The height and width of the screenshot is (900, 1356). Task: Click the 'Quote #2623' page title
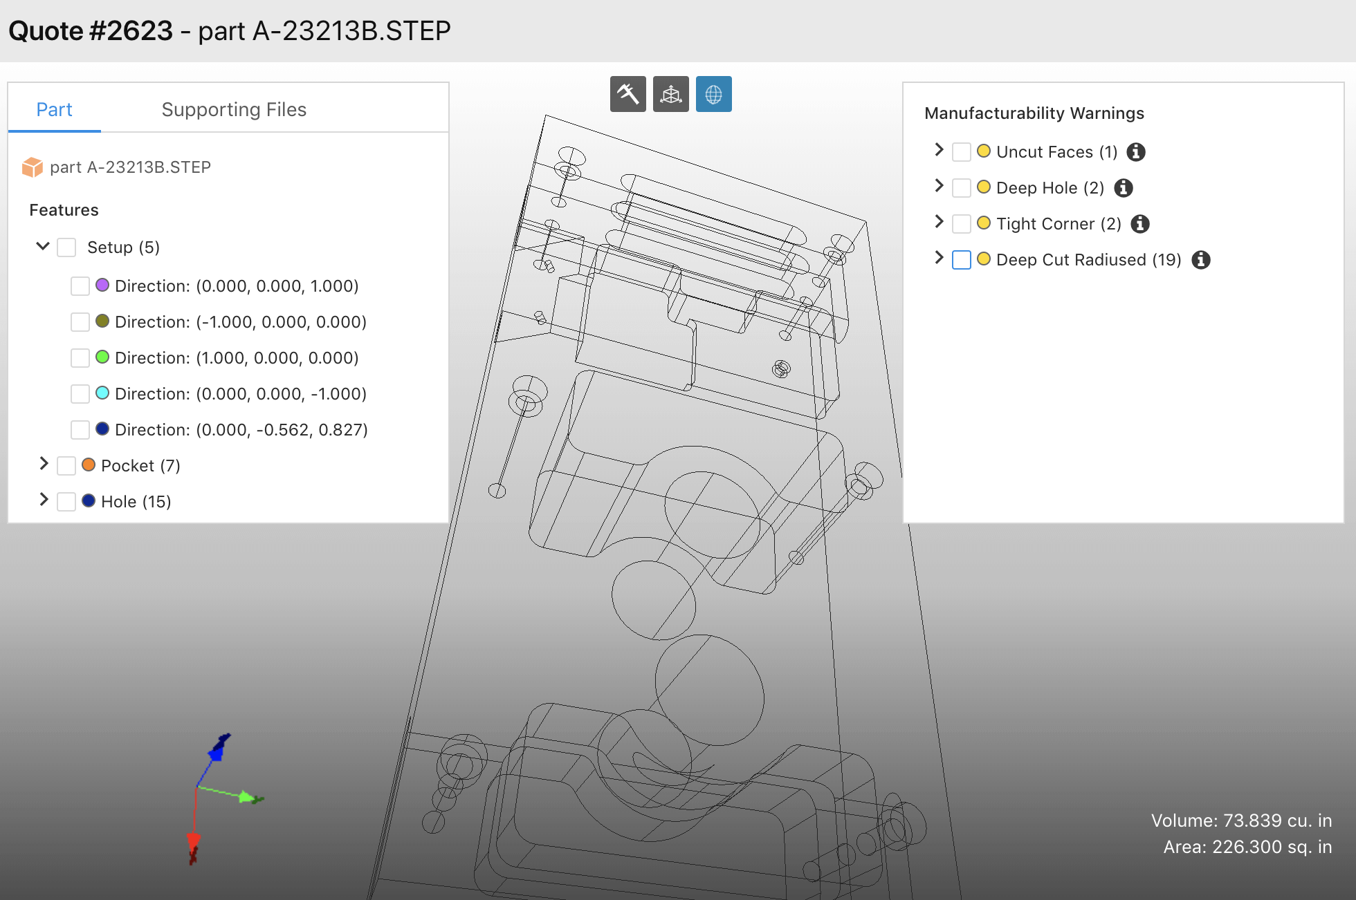point(91,31)
